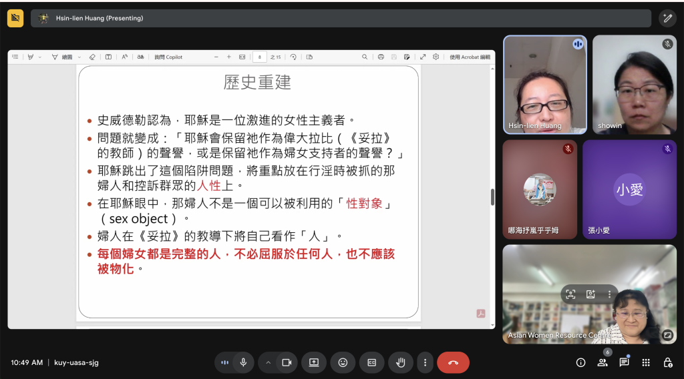Viewport: 684px width, 379px height.
Task: Click the PDF page number field
Action: click(x=260, y=57)
